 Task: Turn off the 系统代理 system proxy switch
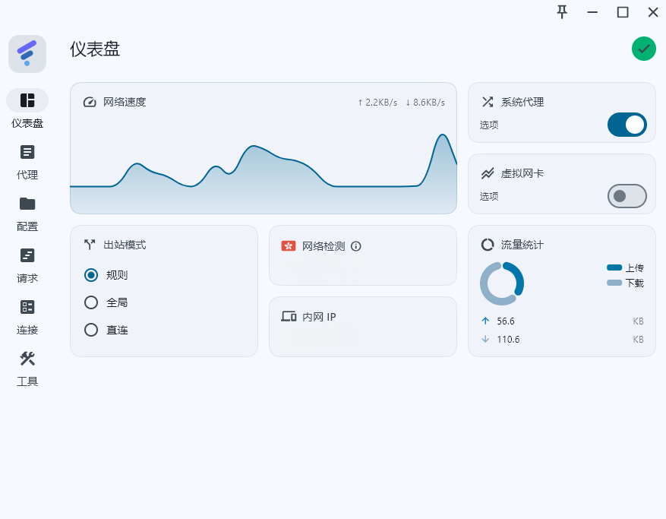click(627, 125)
